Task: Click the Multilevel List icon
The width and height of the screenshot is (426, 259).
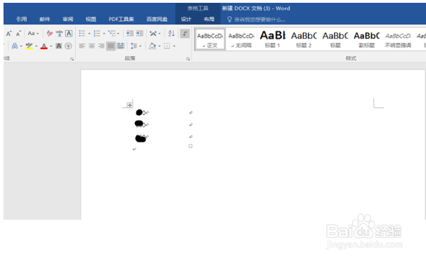Action: coord(112,34)
